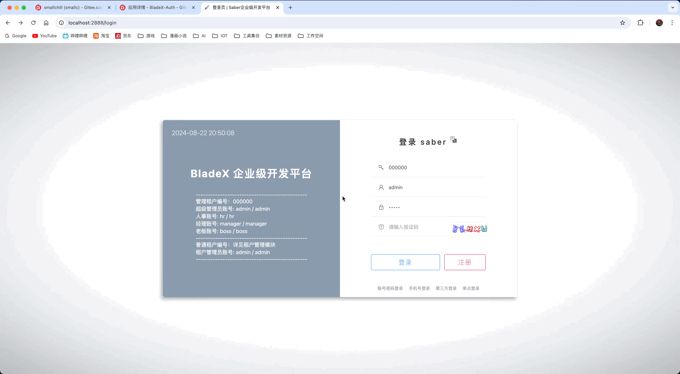Open 京东 bookmark
Screen dimensions: 680x374
[123, 36]
